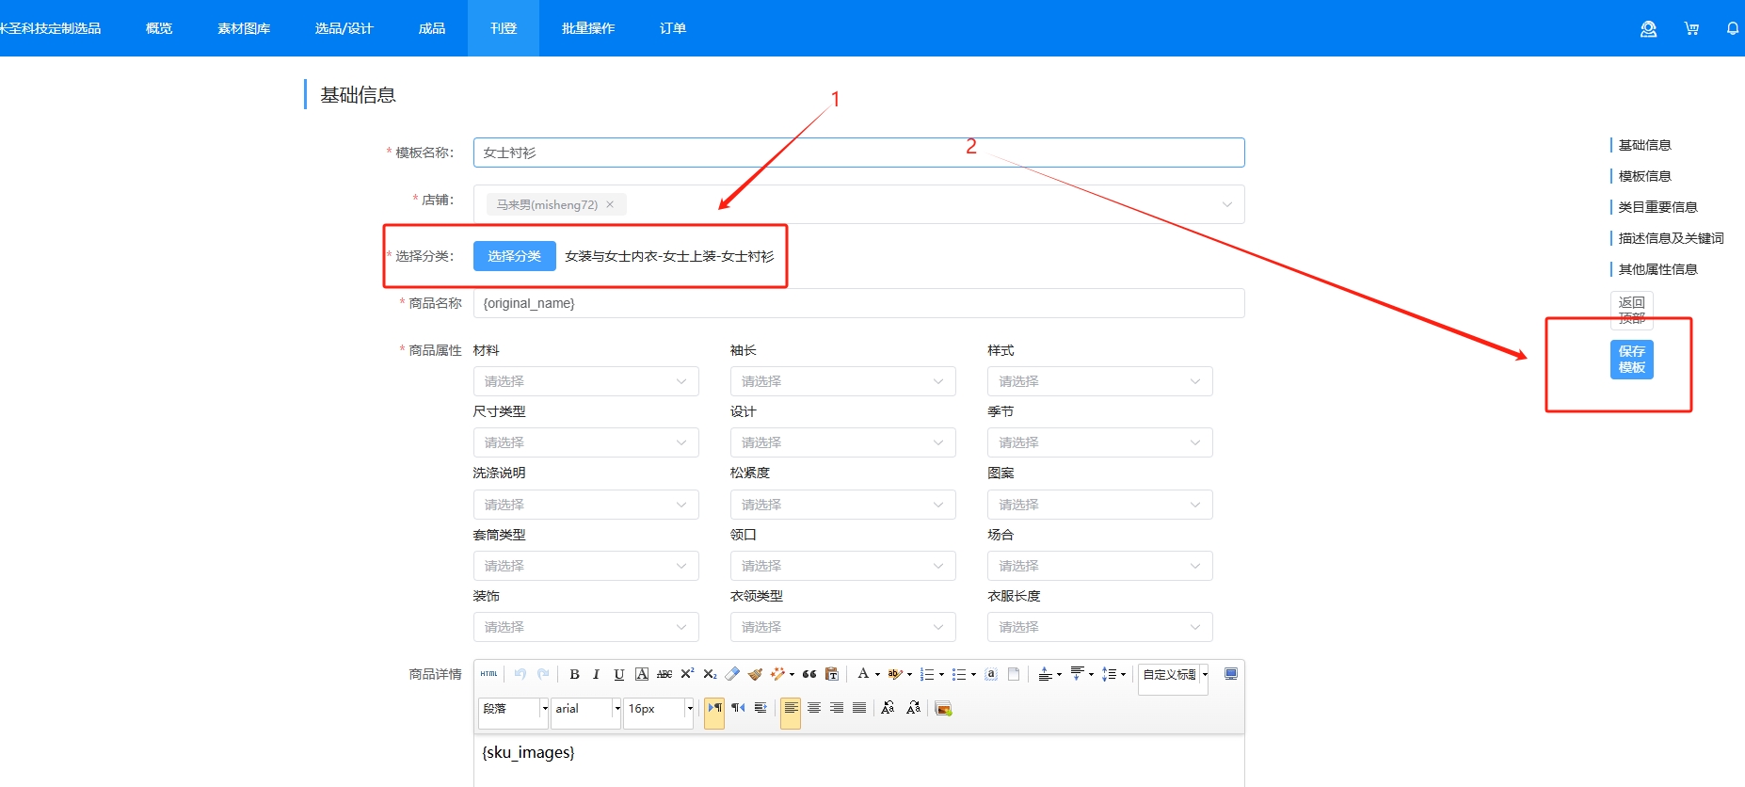Open the 批量操作 navigation tab
The width and height of the screenshot is (1745, 787).
tap(588, 28)
